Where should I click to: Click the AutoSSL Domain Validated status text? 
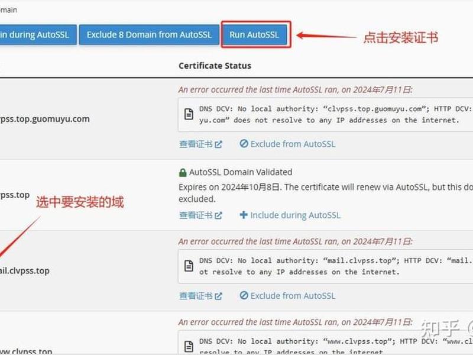[x=241, y=172]
